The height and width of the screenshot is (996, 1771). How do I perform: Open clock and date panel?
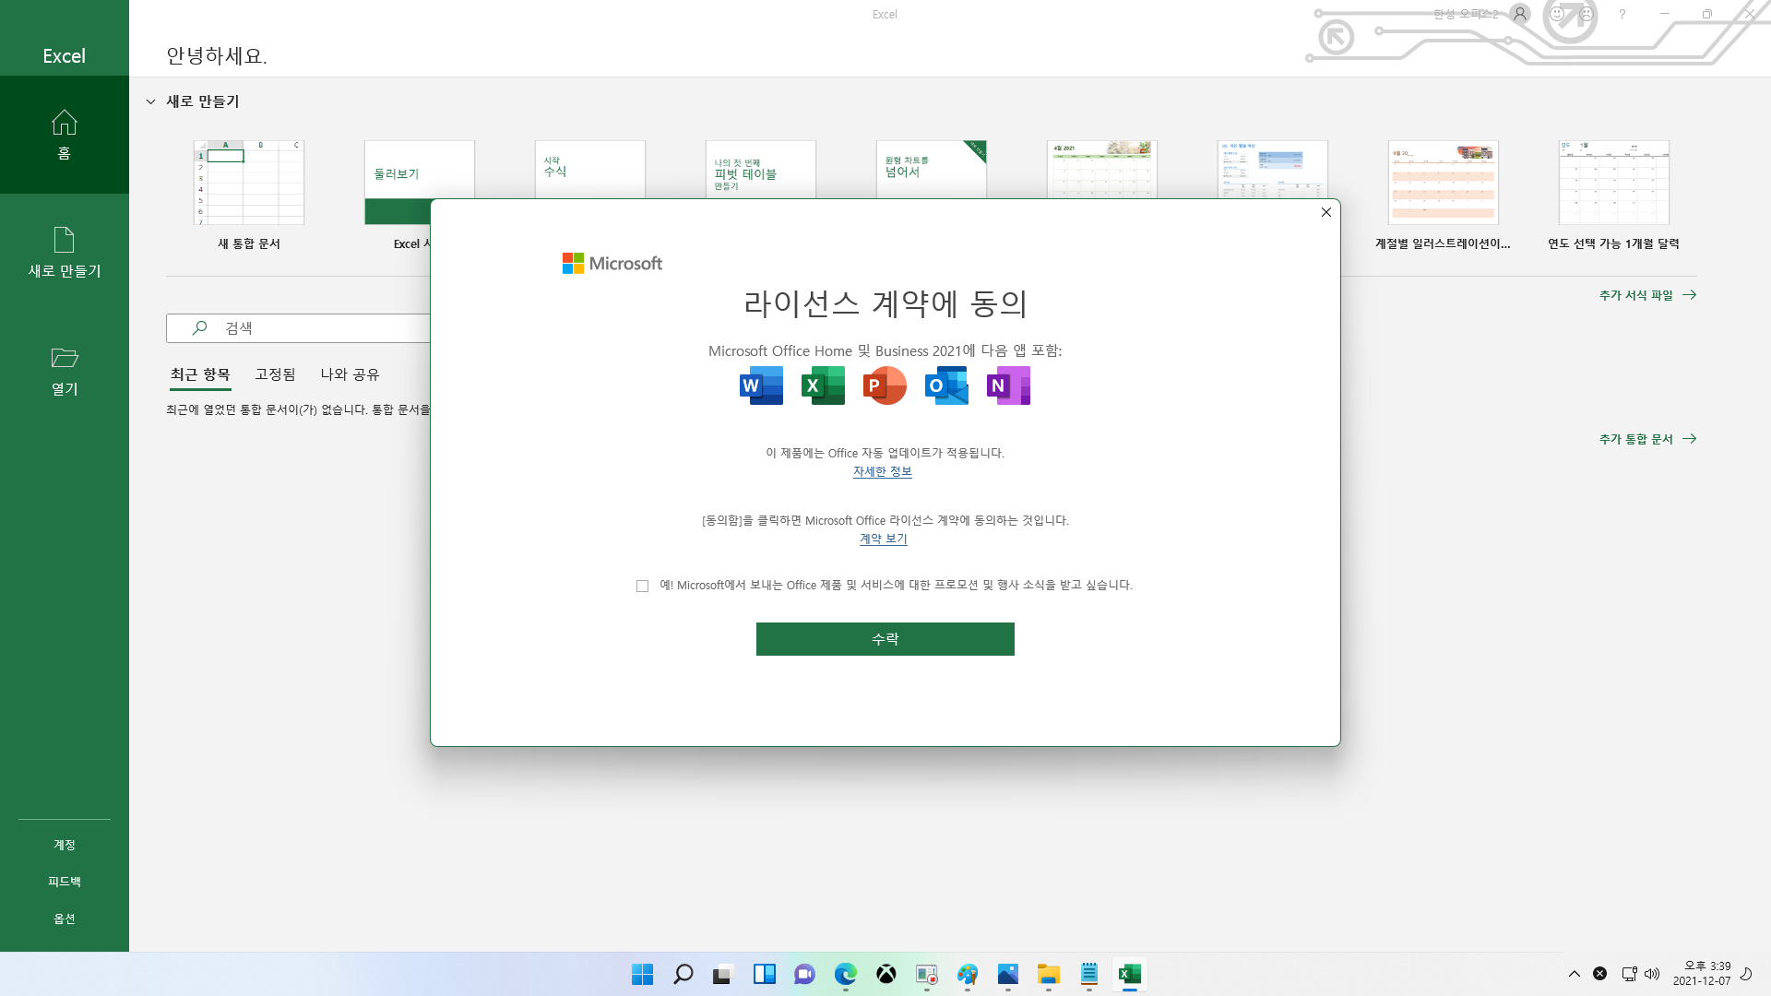1702,974
